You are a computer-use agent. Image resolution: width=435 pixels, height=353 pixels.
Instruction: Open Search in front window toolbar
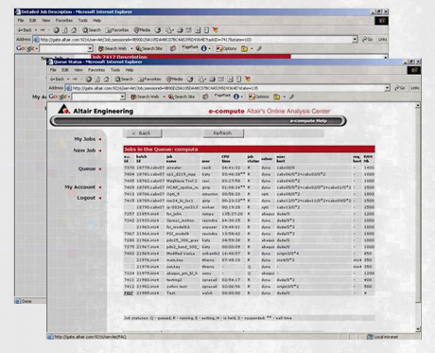coord(124,79)
